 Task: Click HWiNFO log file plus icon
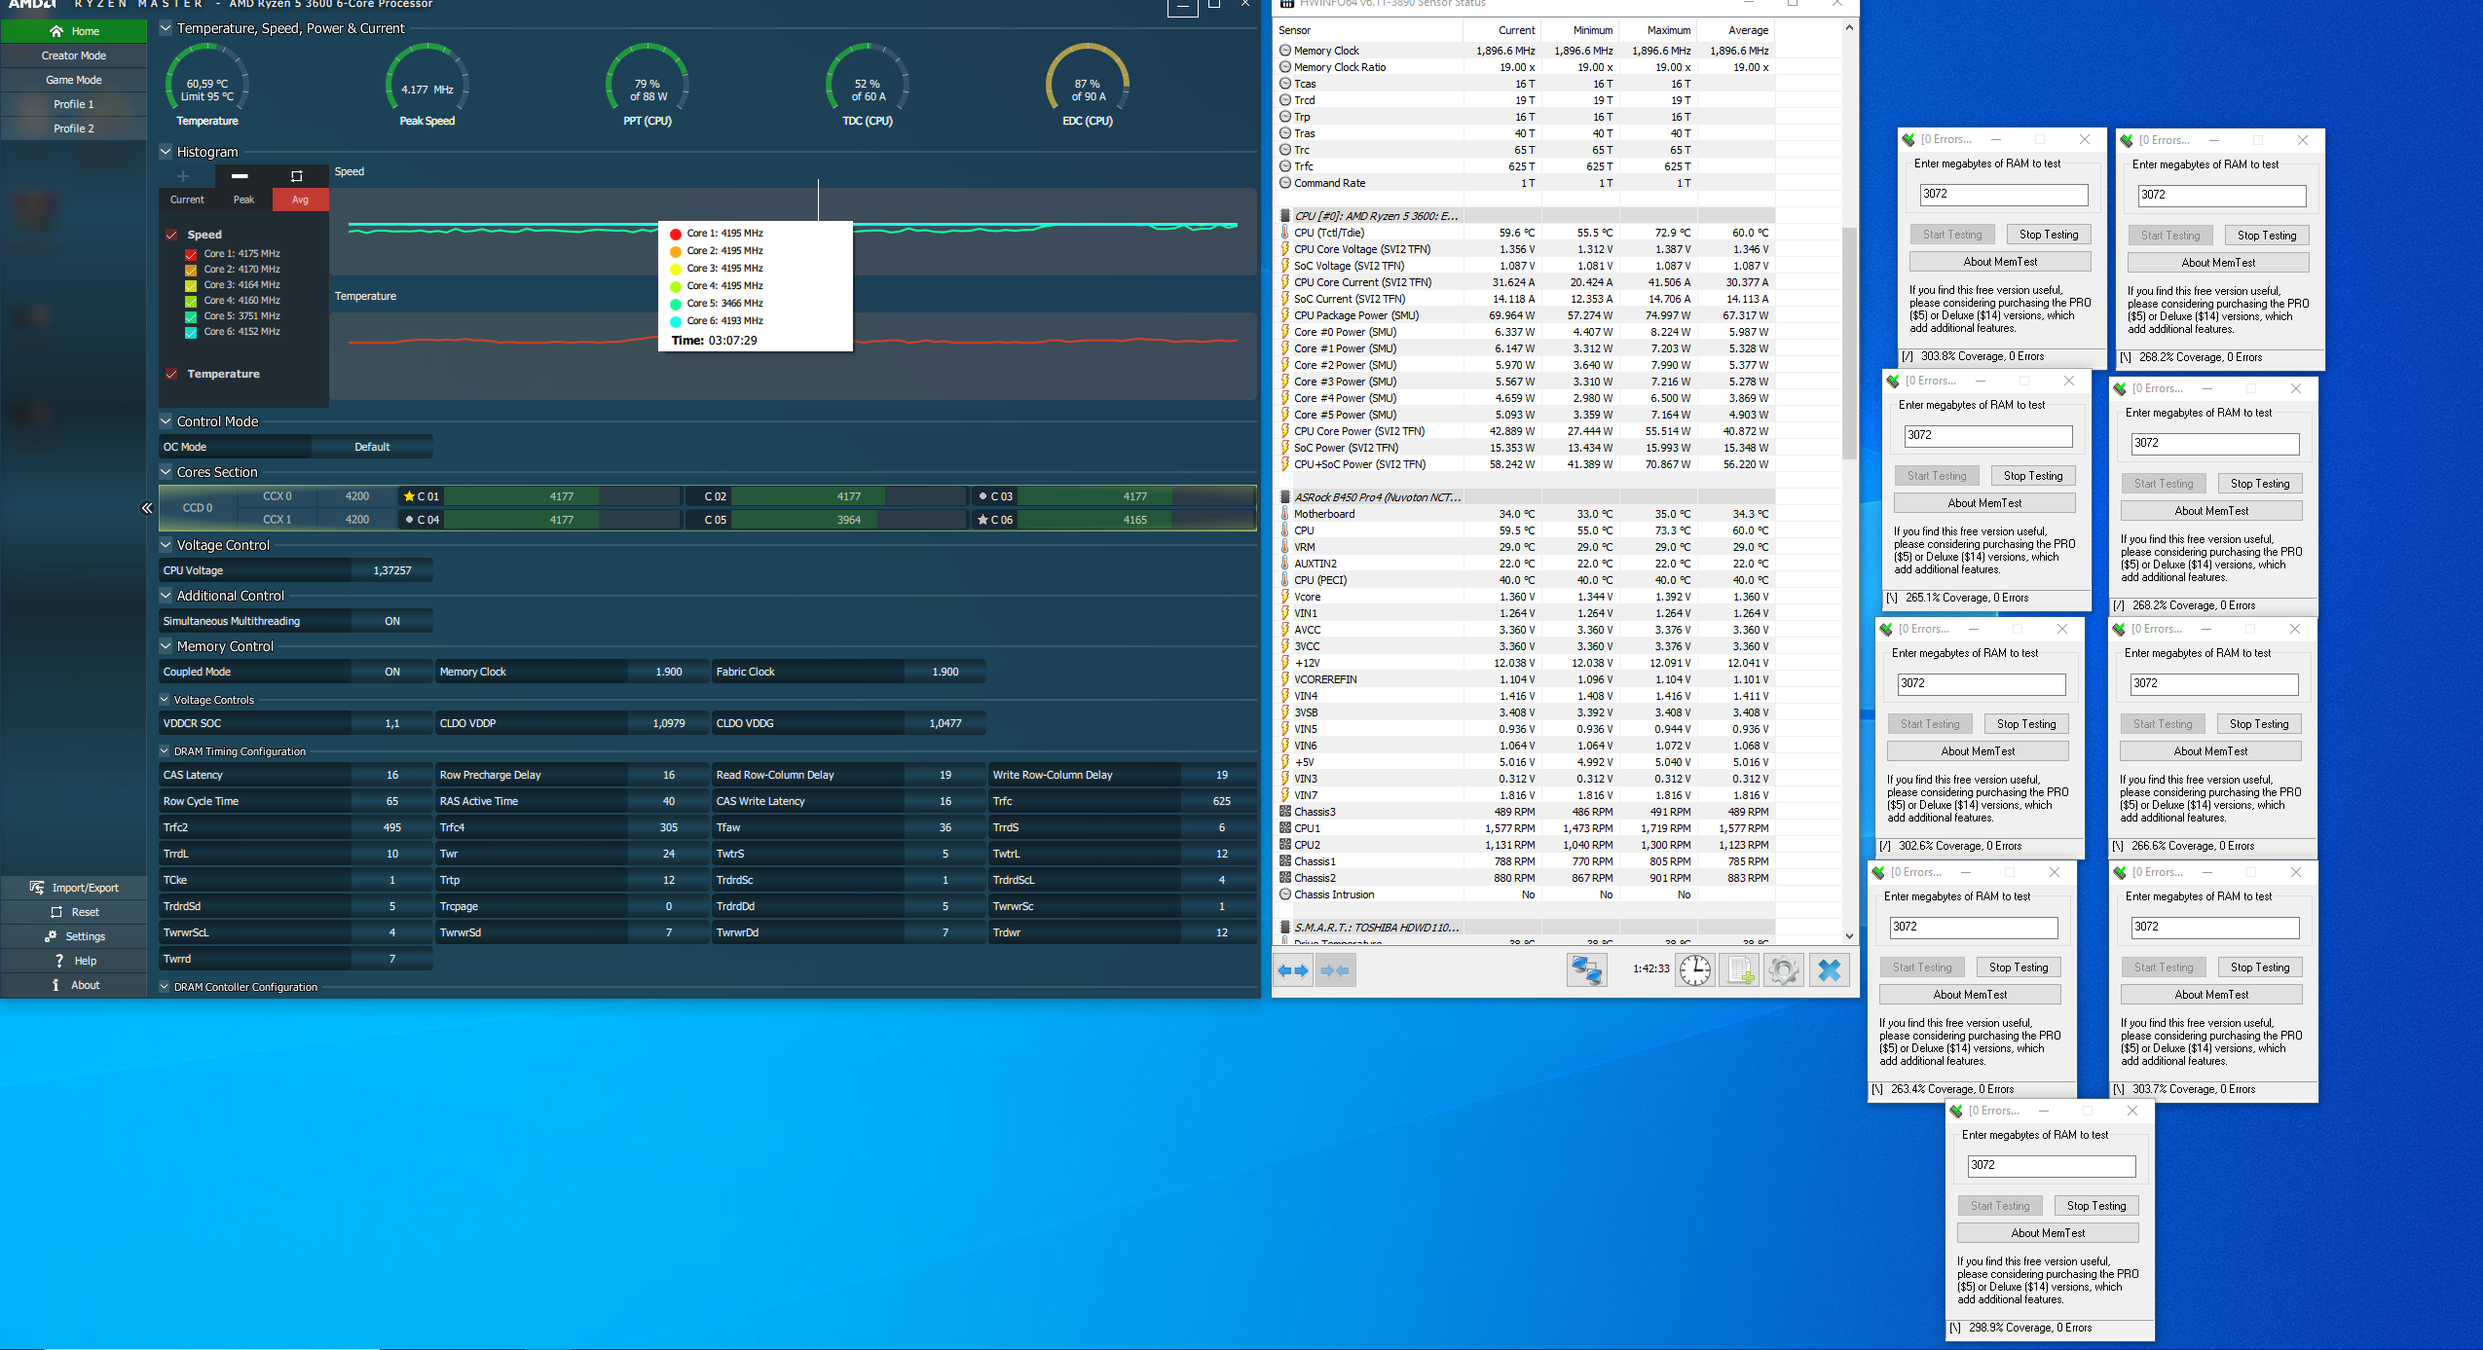1740,970
